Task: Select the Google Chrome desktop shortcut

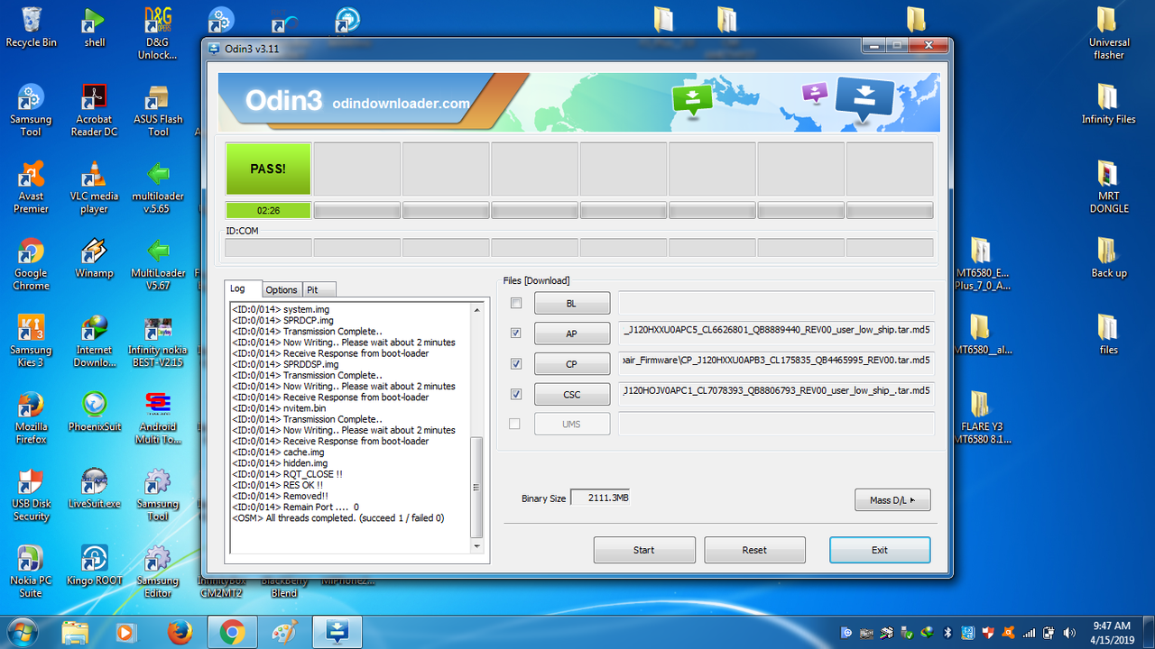Action: [31, 263]
